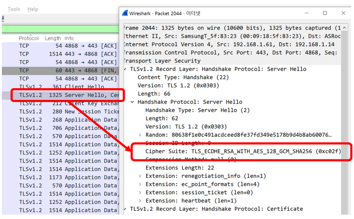Viewport: 354px width, 219px height.
Task: Select the Client Hello packet row
Action: [x=62, y=87]
